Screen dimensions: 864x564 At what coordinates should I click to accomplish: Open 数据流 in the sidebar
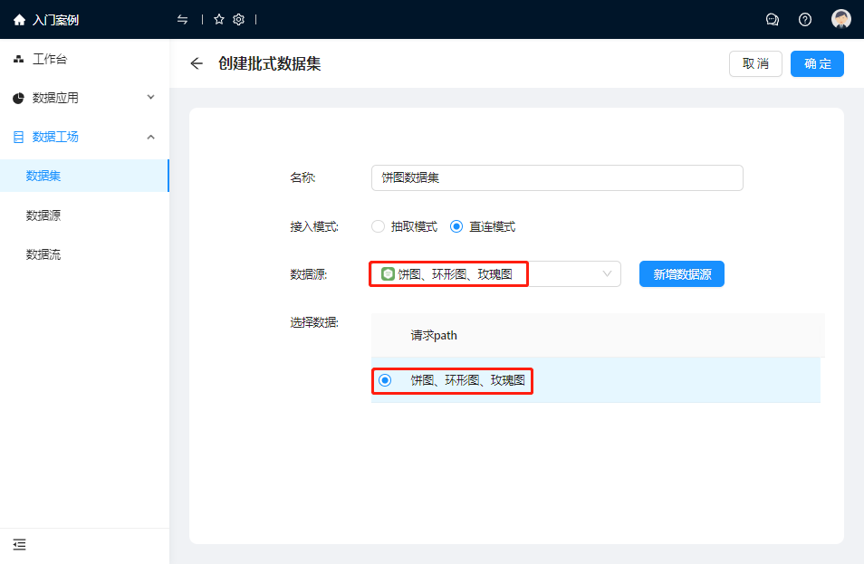[43, 254]
